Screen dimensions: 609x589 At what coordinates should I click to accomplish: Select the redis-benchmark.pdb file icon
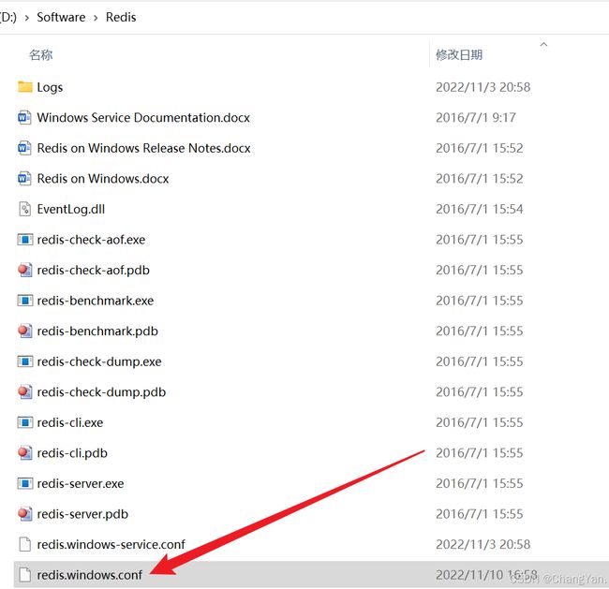coord(25,331)
